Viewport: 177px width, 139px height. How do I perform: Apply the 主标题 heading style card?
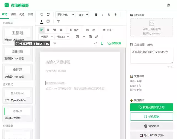click(x=18, y=35)
